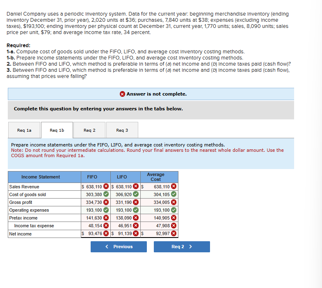Click Average gross profit value 334,005
This screenshot has width=322, height=288.
pos(162,202)
